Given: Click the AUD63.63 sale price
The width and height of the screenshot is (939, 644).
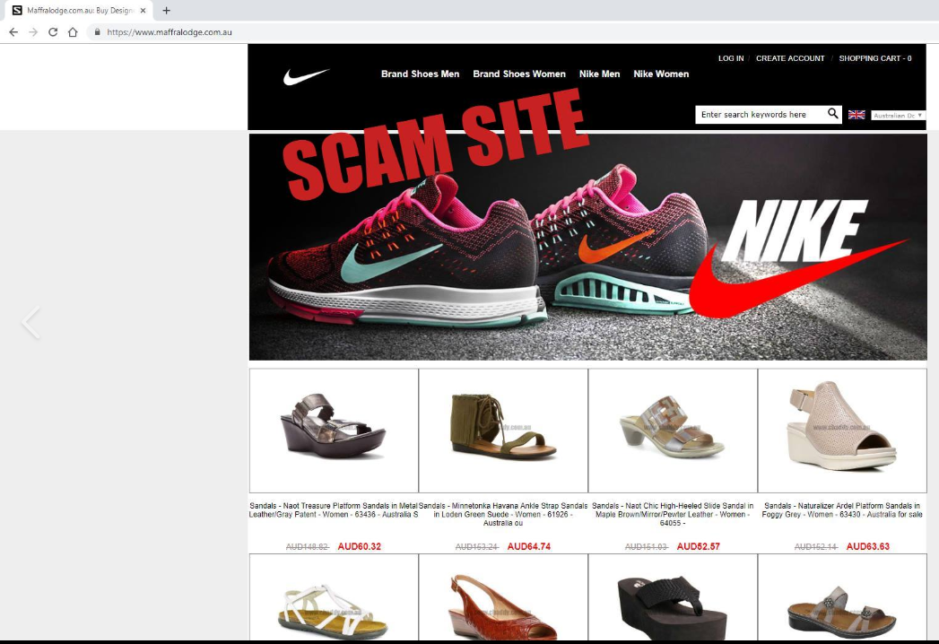Looking at the screenshot, I should (868, 546).
